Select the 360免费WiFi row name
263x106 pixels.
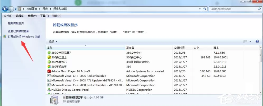(59, 62)
